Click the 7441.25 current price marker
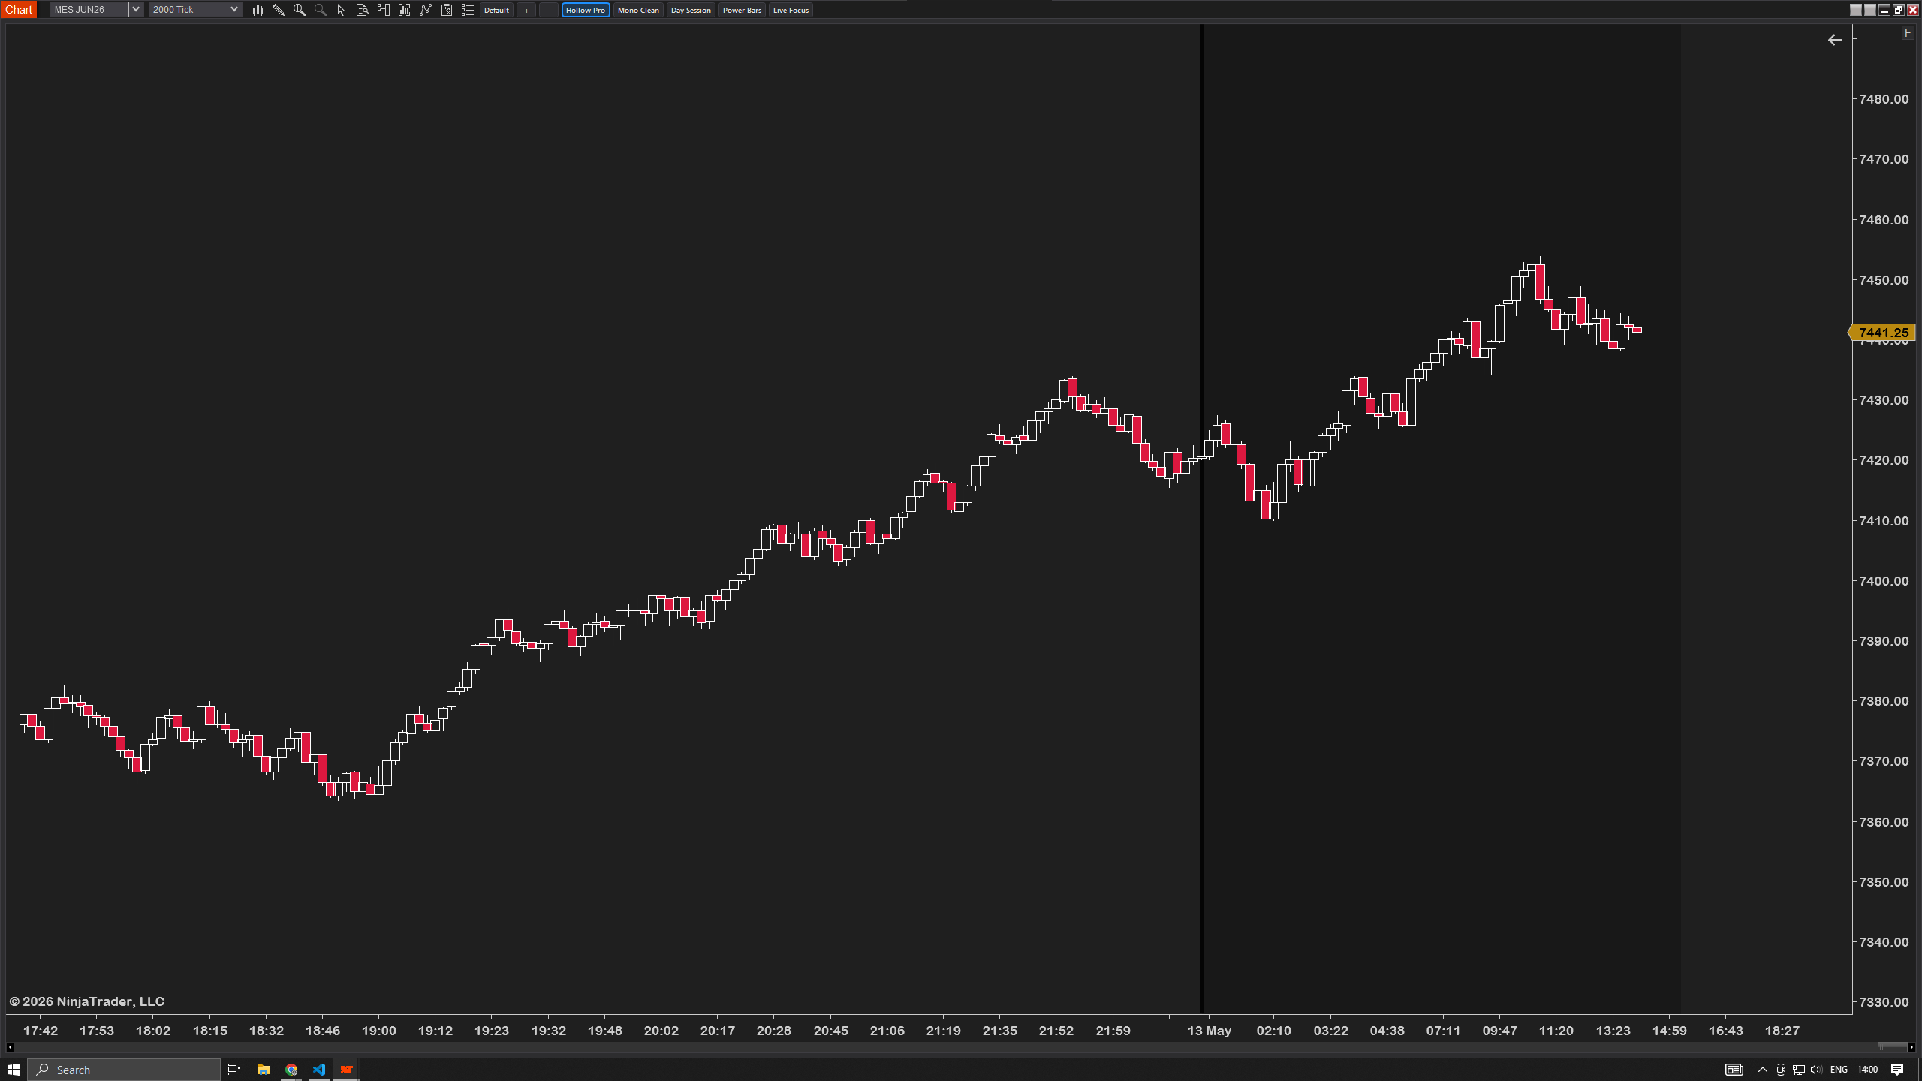This screenshot has width=1922, height=1081. 1882,333
